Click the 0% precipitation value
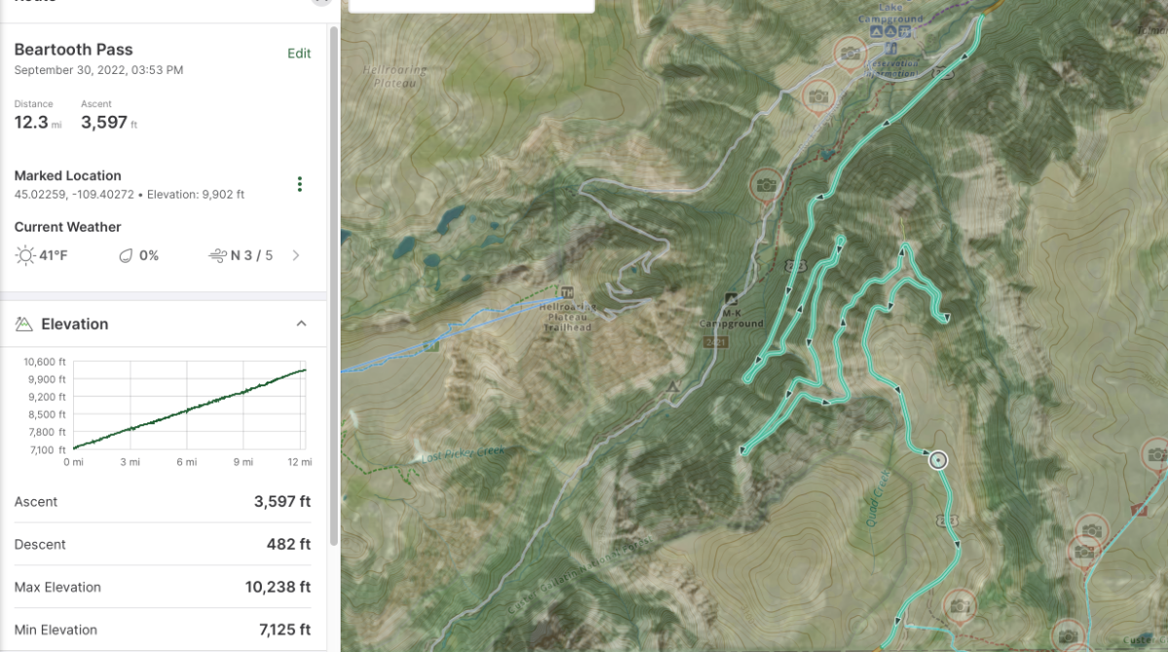The height and width of the screenshot is (652, 1168). [x=149, y=256]
